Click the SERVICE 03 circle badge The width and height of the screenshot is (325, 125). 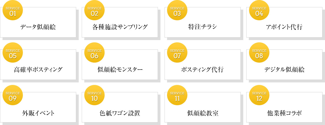[177, 10]
